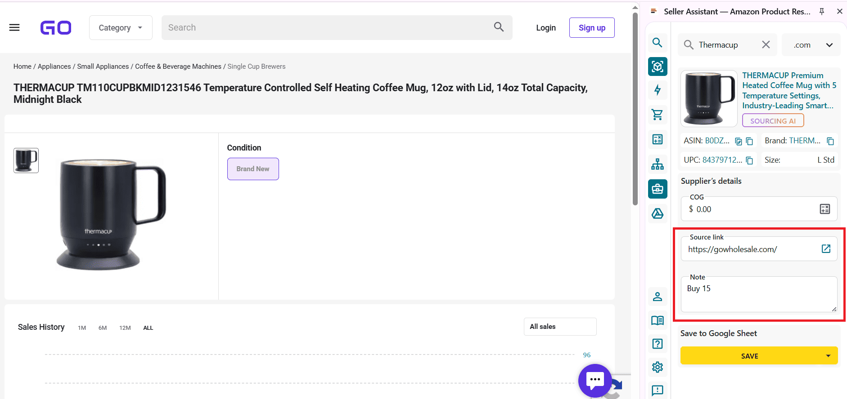Copy the ASIN using its copy icon

[749, 141]
